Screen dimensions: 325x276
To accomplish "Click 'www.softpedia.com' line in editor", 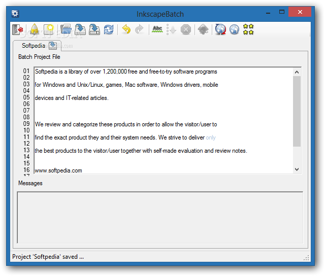I will tap(58, 170).
